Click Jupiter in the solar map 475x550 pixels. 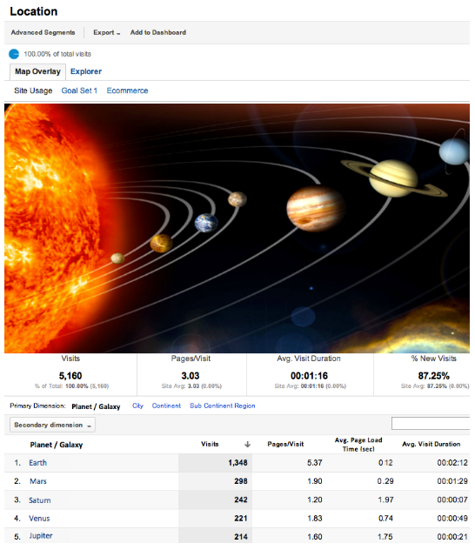pyautogui.click(x=316, y=209)
